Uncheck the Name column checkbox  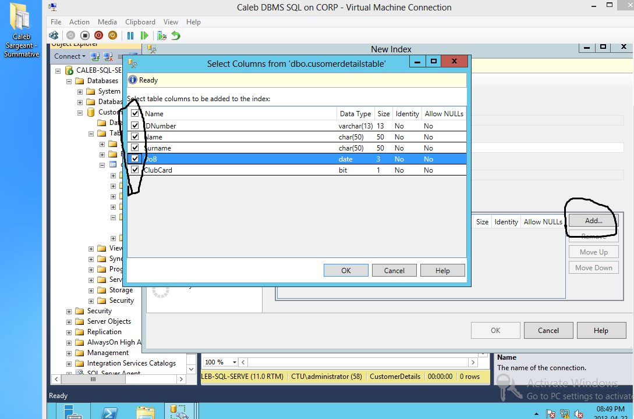[134, 137]
